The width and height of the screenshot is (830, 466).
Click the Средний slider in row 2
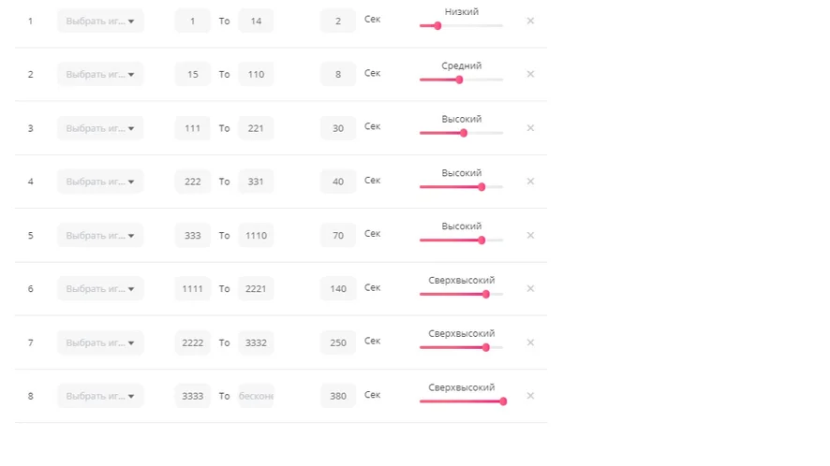click(461, 80)
